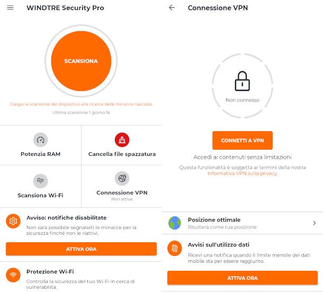Tap the orange SCANSIONA scan button

(81, 61)
